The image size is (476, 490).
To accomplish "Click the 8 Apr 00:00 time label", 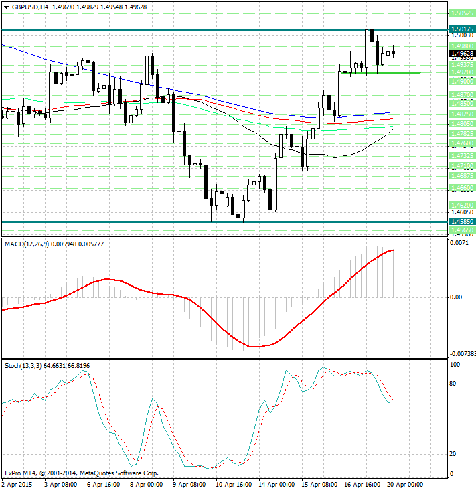I will [x=146, y=485].
